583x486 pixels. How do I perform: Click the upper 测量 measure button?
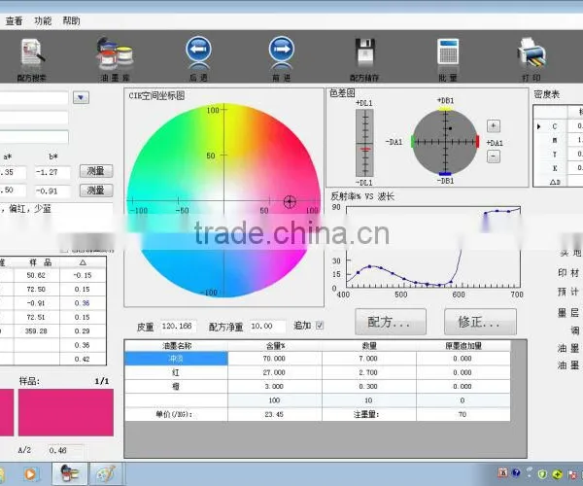[x=96, y=171]
